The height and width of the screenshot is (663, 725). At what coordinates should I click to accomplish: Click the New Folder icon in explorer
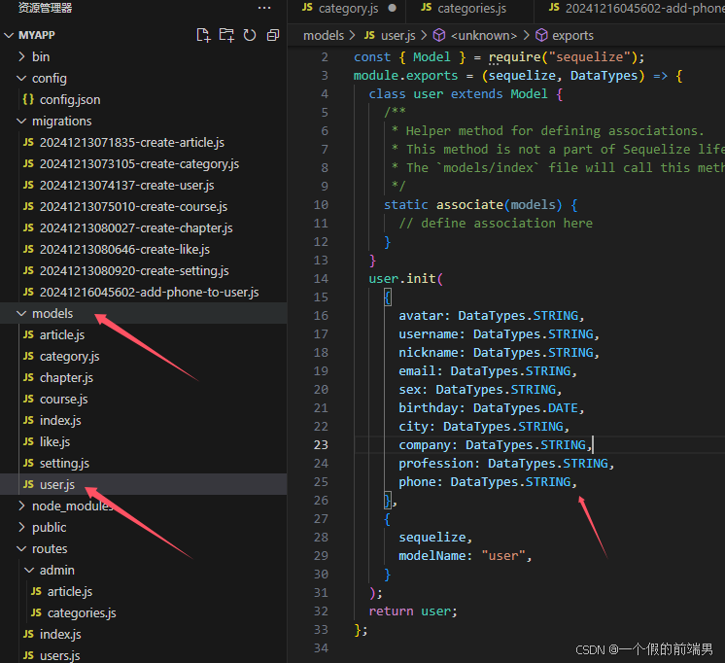click(x=226, y=35)
